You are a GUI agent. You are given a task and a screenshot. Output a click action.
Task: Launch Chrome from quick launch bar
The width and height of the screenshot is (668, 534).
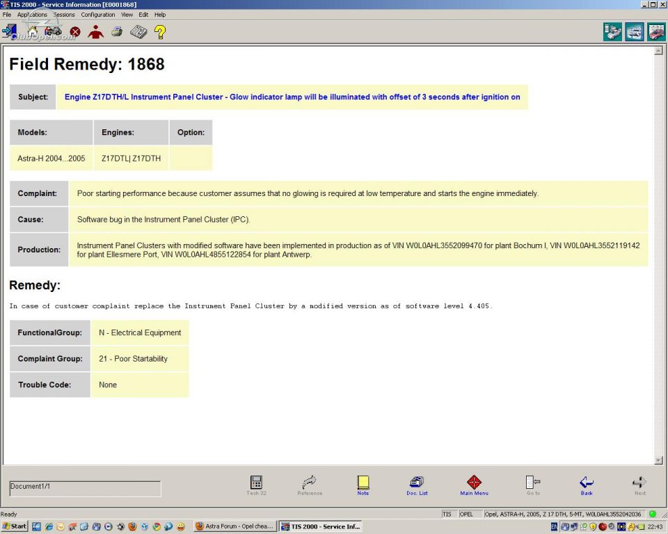[157, 527]
